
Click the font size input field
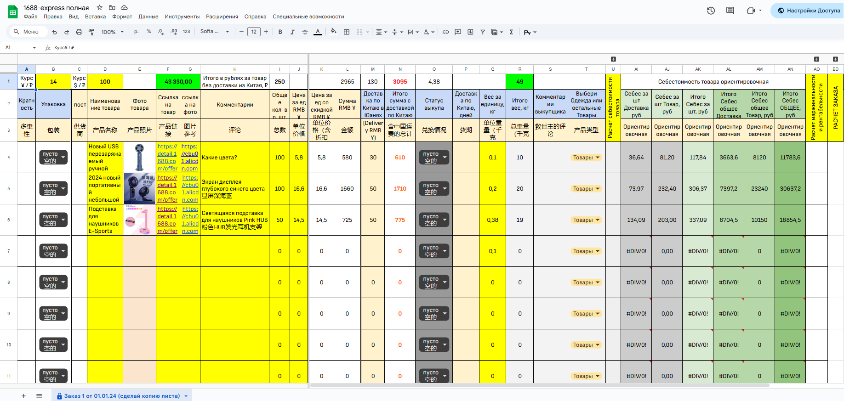254,32
